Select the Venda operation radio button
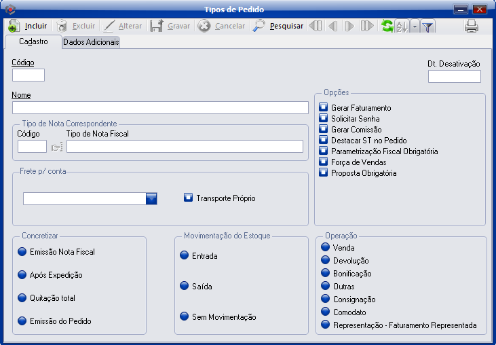 pyautogui.click(x=325, y=247)
